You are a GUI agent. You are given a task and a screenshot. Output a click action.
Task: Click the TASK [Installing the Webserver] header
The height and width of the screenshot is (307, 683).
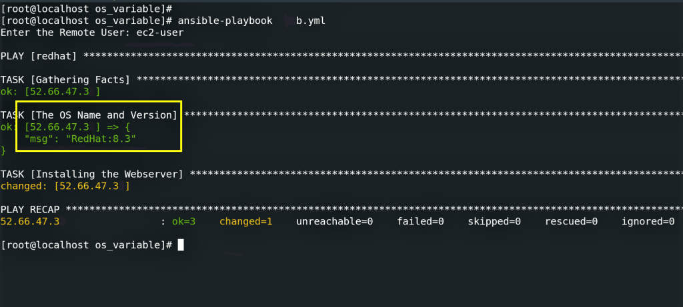pos(91,174)
